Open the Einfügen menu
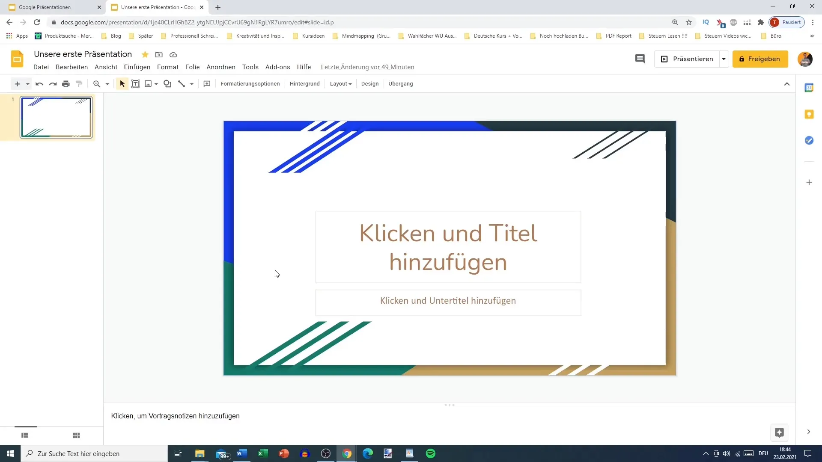The height and width of the screenshot is (462, 822). [137, 67]
